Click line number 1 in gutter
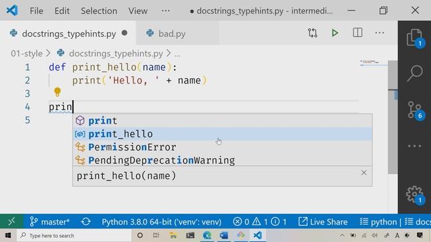 (x=27, y=67)
